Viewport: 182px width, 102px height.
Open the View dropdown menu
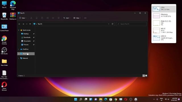pyautogui.click(x=77, y=18)
